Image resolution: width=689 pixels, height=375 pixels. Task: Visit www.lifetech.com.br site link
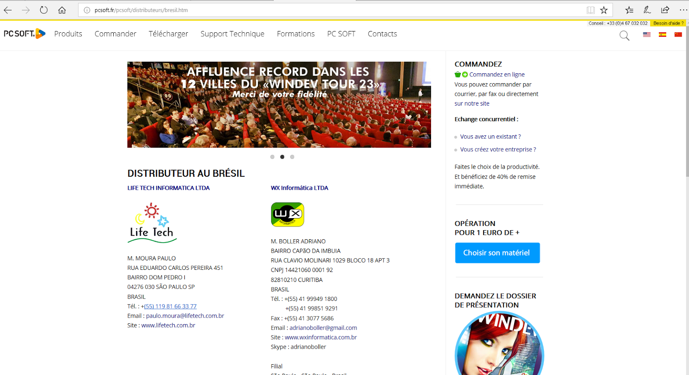(x=168, y=325)
